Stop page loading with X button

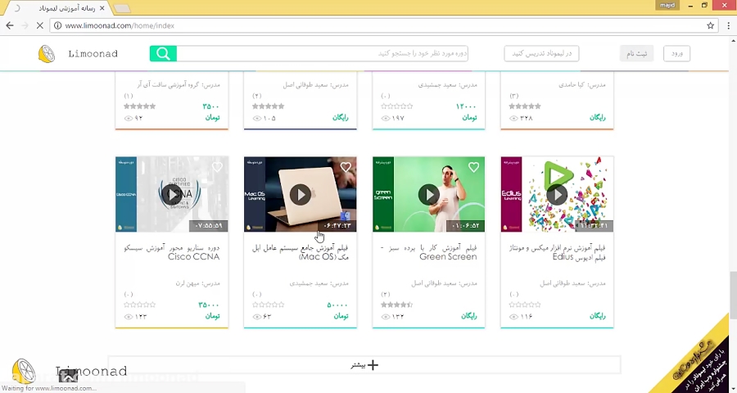pos(40,25)
